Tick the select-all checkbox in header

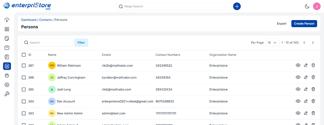(24, 55)
